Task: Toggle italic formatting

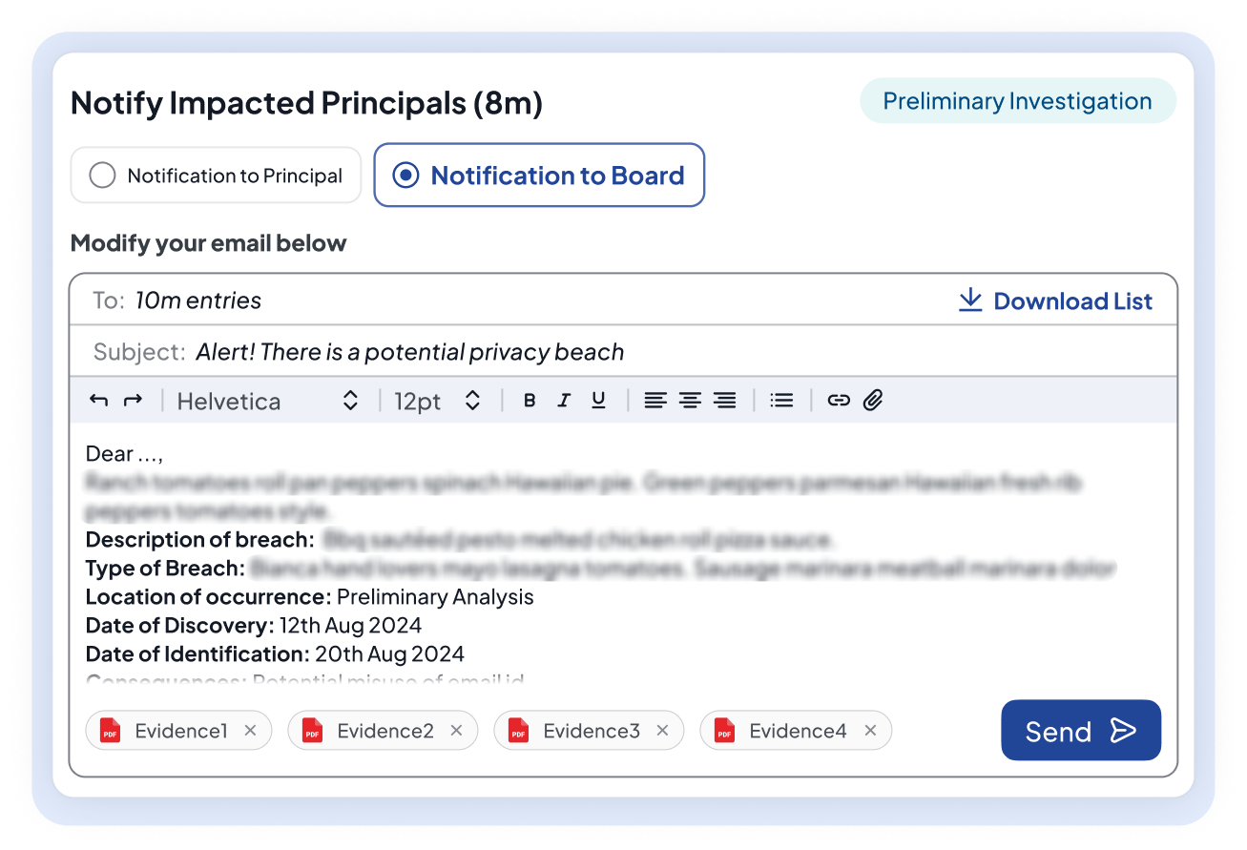Action: [x=564, y=401]
